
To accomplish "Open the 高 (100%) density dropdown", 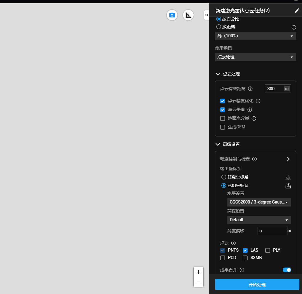I will tap(255, 36).
